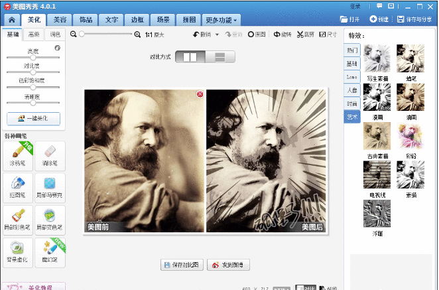Apply the 素描 sketch effect thumbnail

coord(410,175)
